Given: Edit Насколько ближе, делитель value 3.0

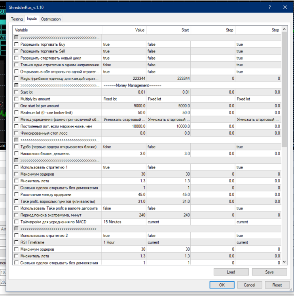Looking at the screenshot, I should (x=124, y=154).
